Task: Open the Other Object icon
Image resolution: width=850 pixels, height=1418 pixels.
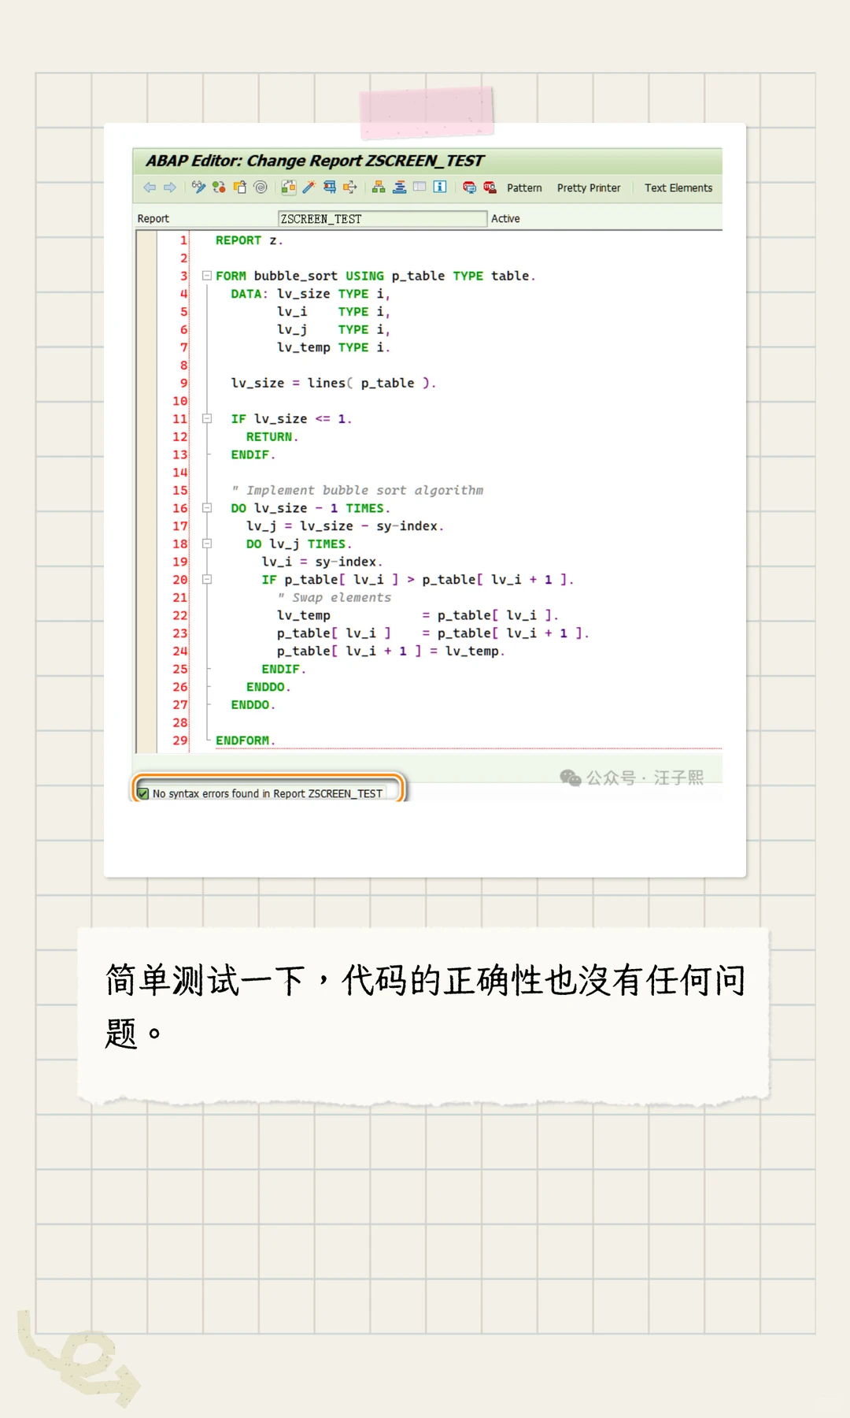Action: pyautogui.click(x=240, y=187)
